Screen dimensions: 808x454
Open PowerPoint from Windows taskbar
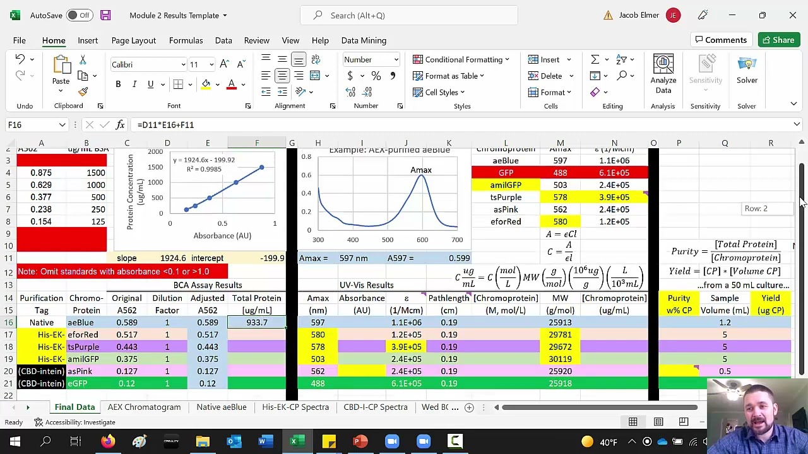click(360, 441)
